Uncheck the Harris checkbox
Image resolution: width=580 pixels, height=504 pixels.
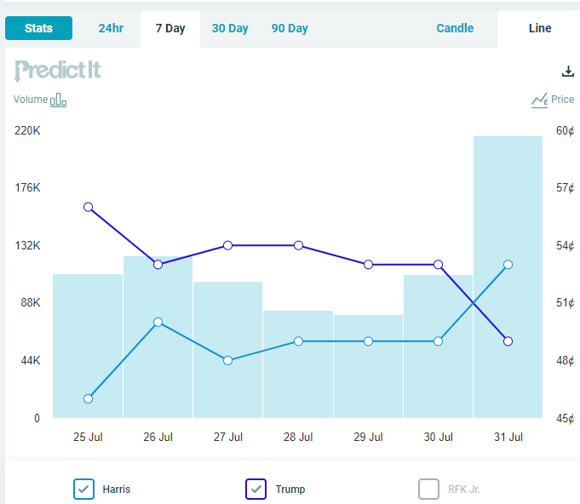(x=83, y=489)
